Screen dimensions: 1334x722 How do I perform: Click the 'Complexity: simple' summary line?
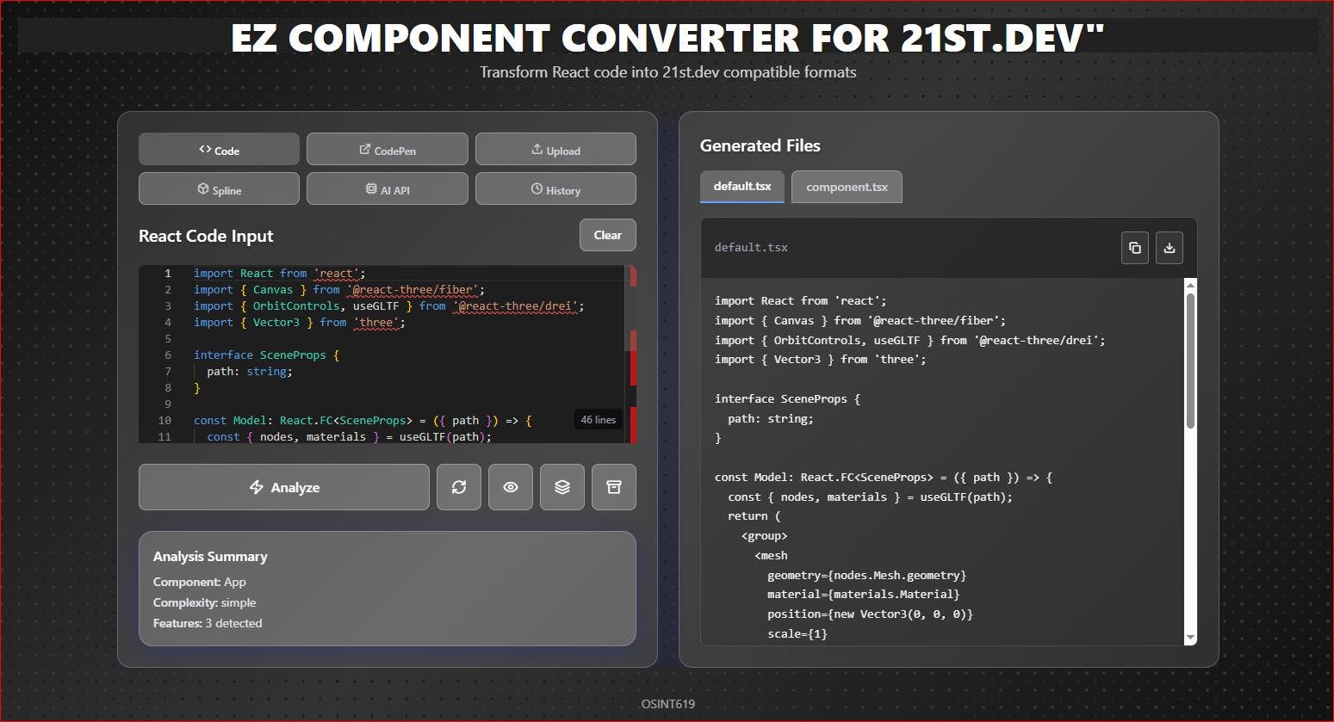(x=204, y=602)
